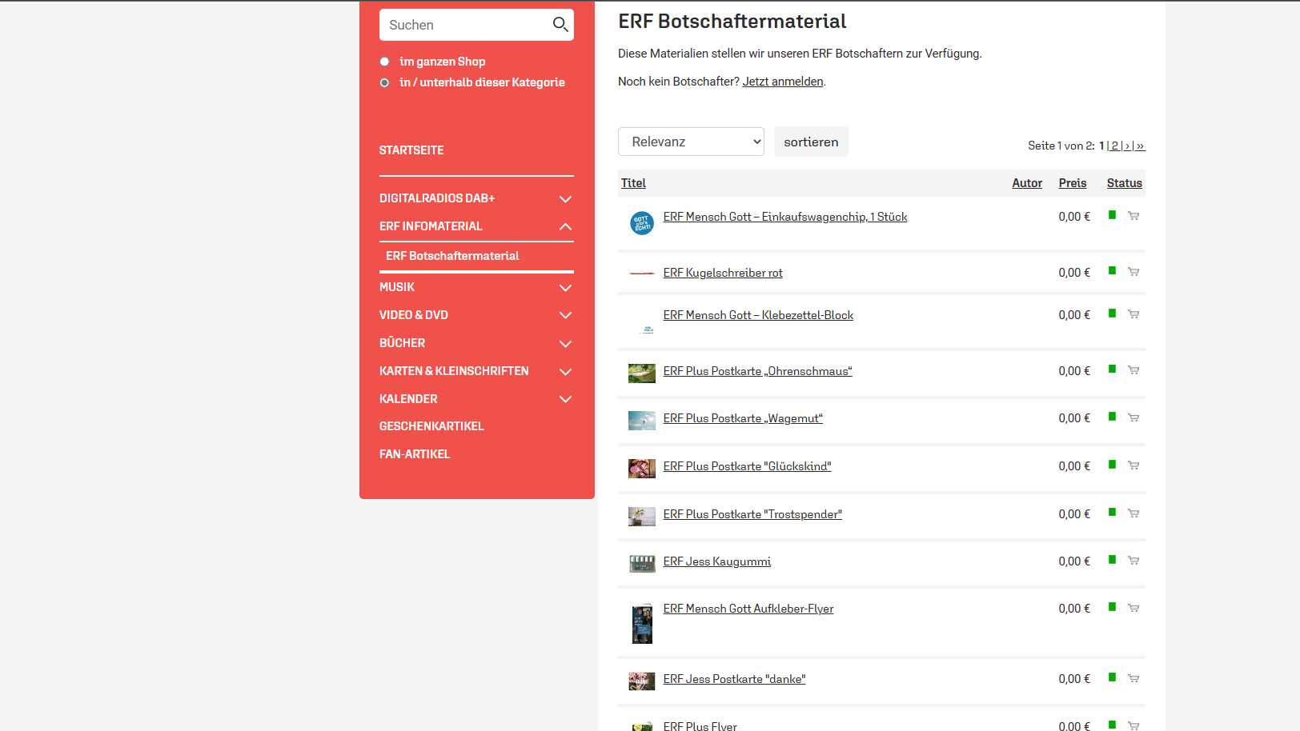Follow the 'Jetzt anmelden' link

click(783, 82)
